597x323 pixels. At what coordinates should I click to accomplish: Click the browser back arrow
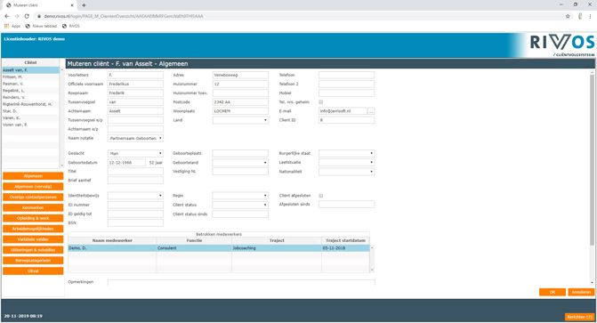click(x=7, y=16)
